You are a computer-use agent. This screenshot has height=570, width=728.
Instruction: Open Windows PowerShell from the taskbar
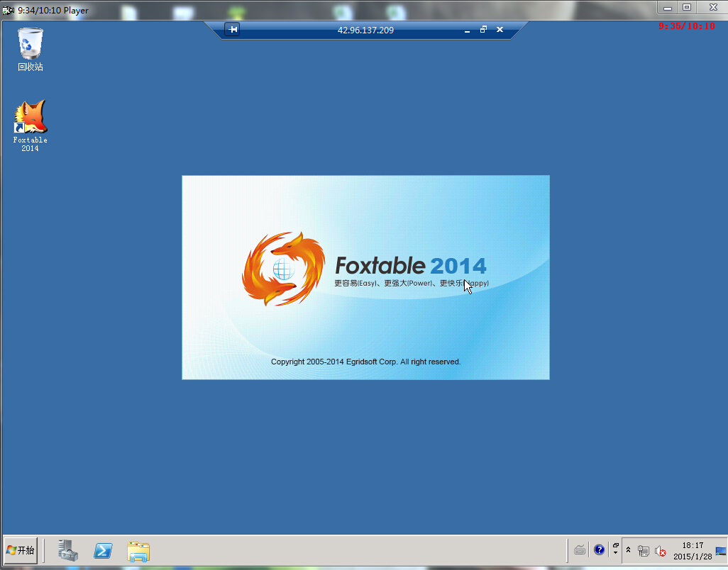(x=103, y=551)
